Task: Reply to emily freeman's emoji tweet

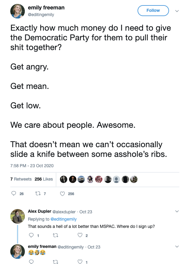Action: tap(31, 262)
